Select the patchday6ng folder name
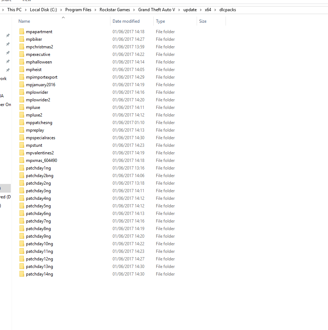Viewport: 328px width, 330px height. [x=38, y=214]
